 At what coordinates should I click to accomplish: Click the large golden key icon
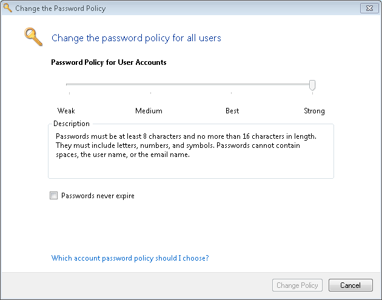click(x=33, y=37)
